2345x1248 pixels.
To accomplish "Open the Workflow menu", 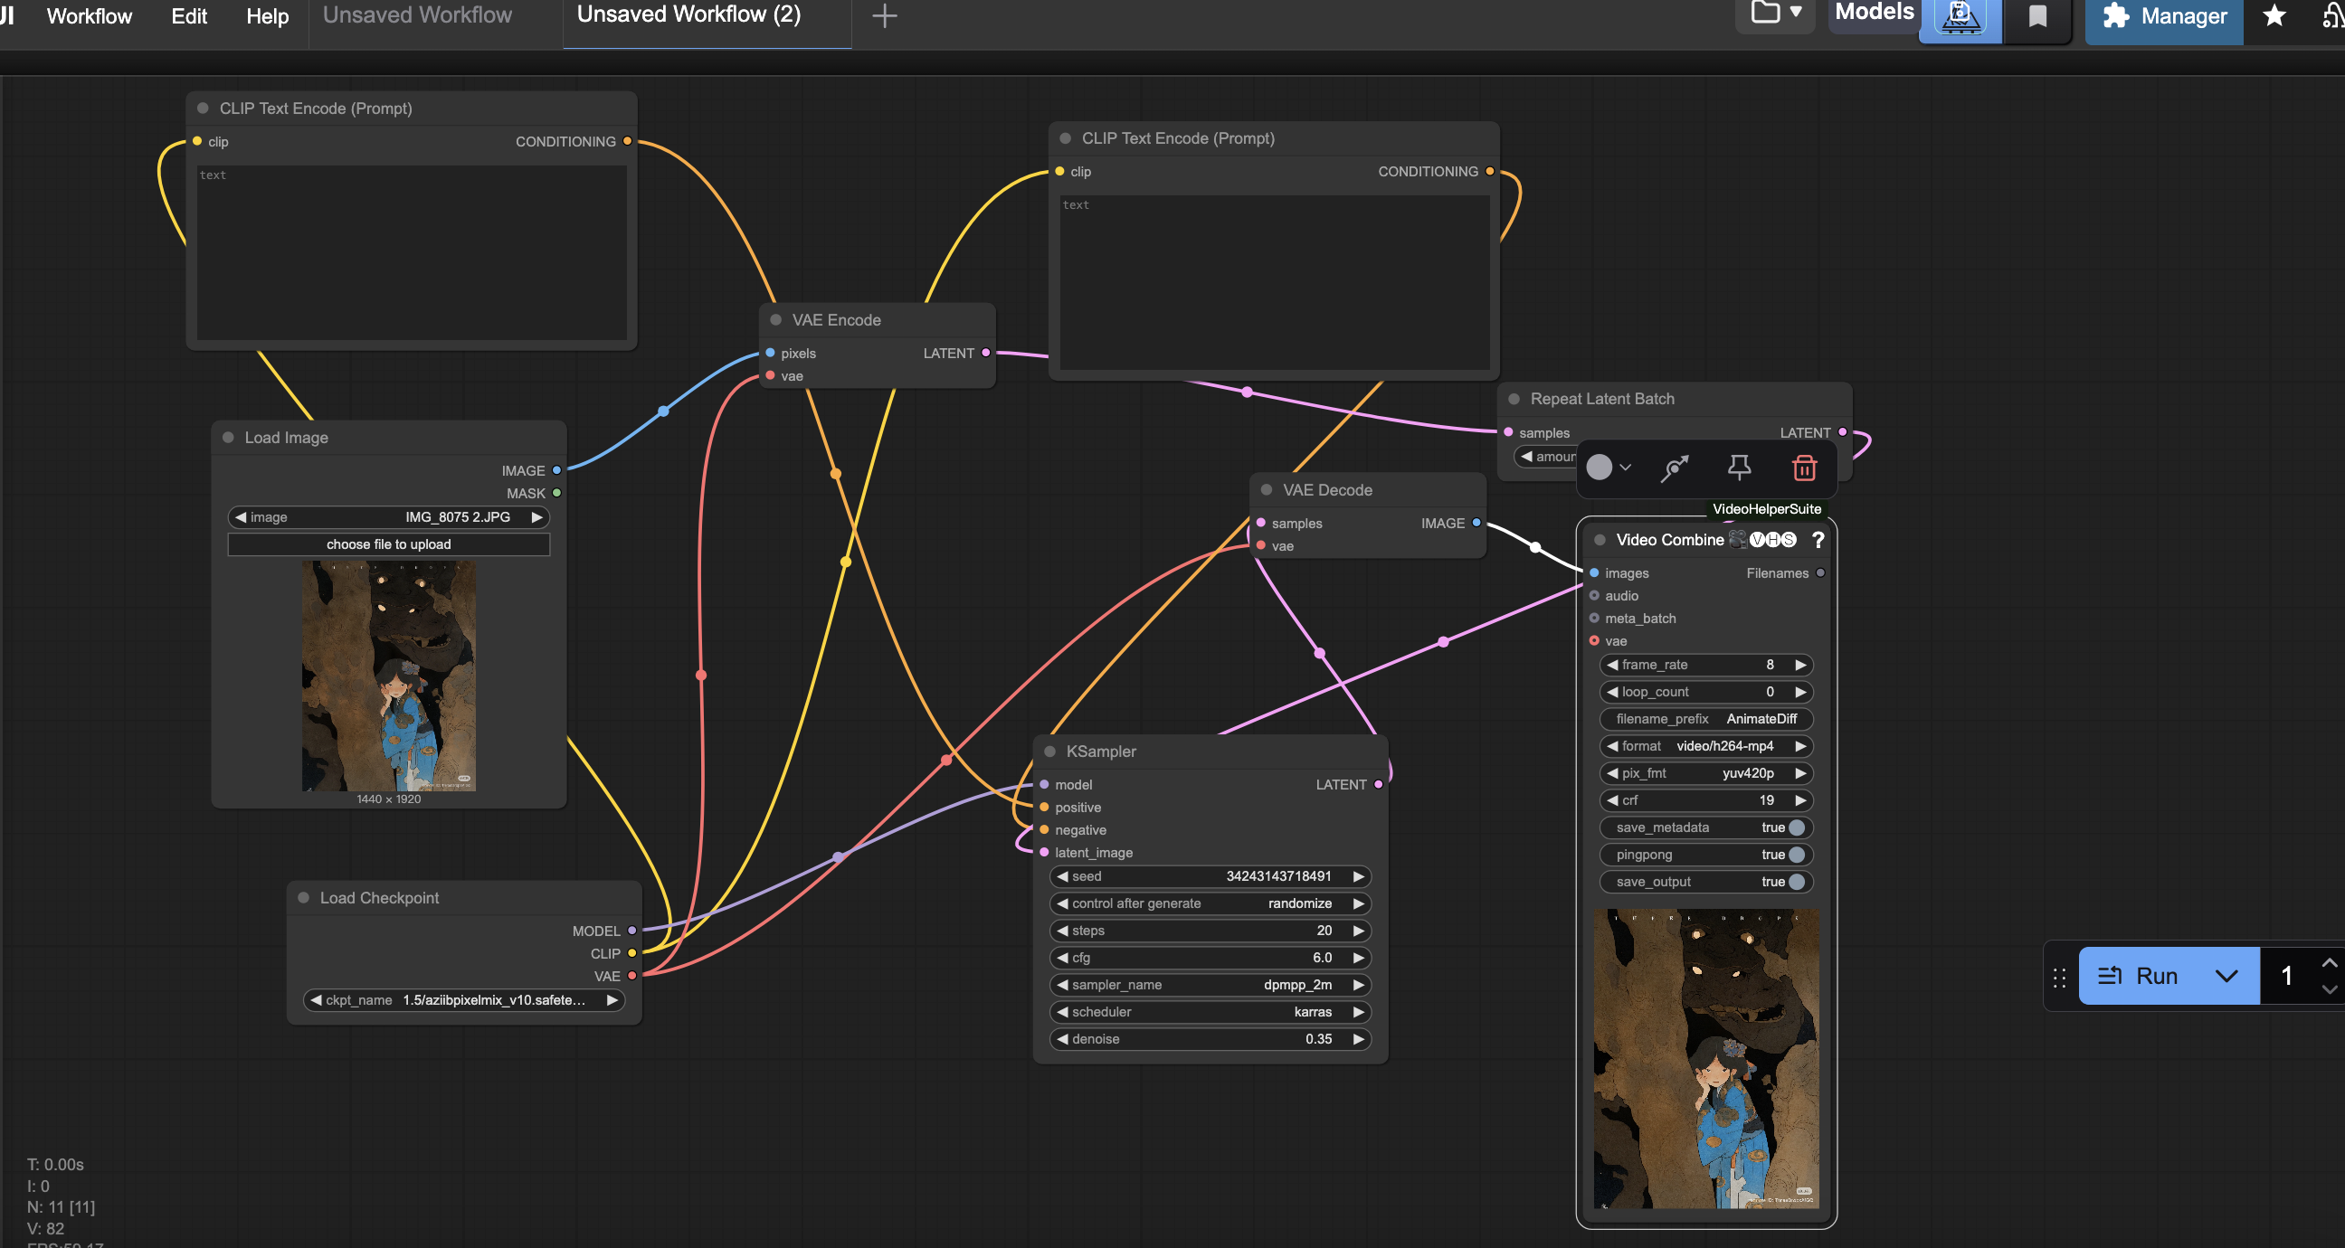I will (90, 16).
